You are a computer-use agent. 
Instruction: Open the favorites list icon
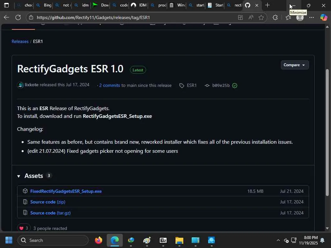[288, 17]
